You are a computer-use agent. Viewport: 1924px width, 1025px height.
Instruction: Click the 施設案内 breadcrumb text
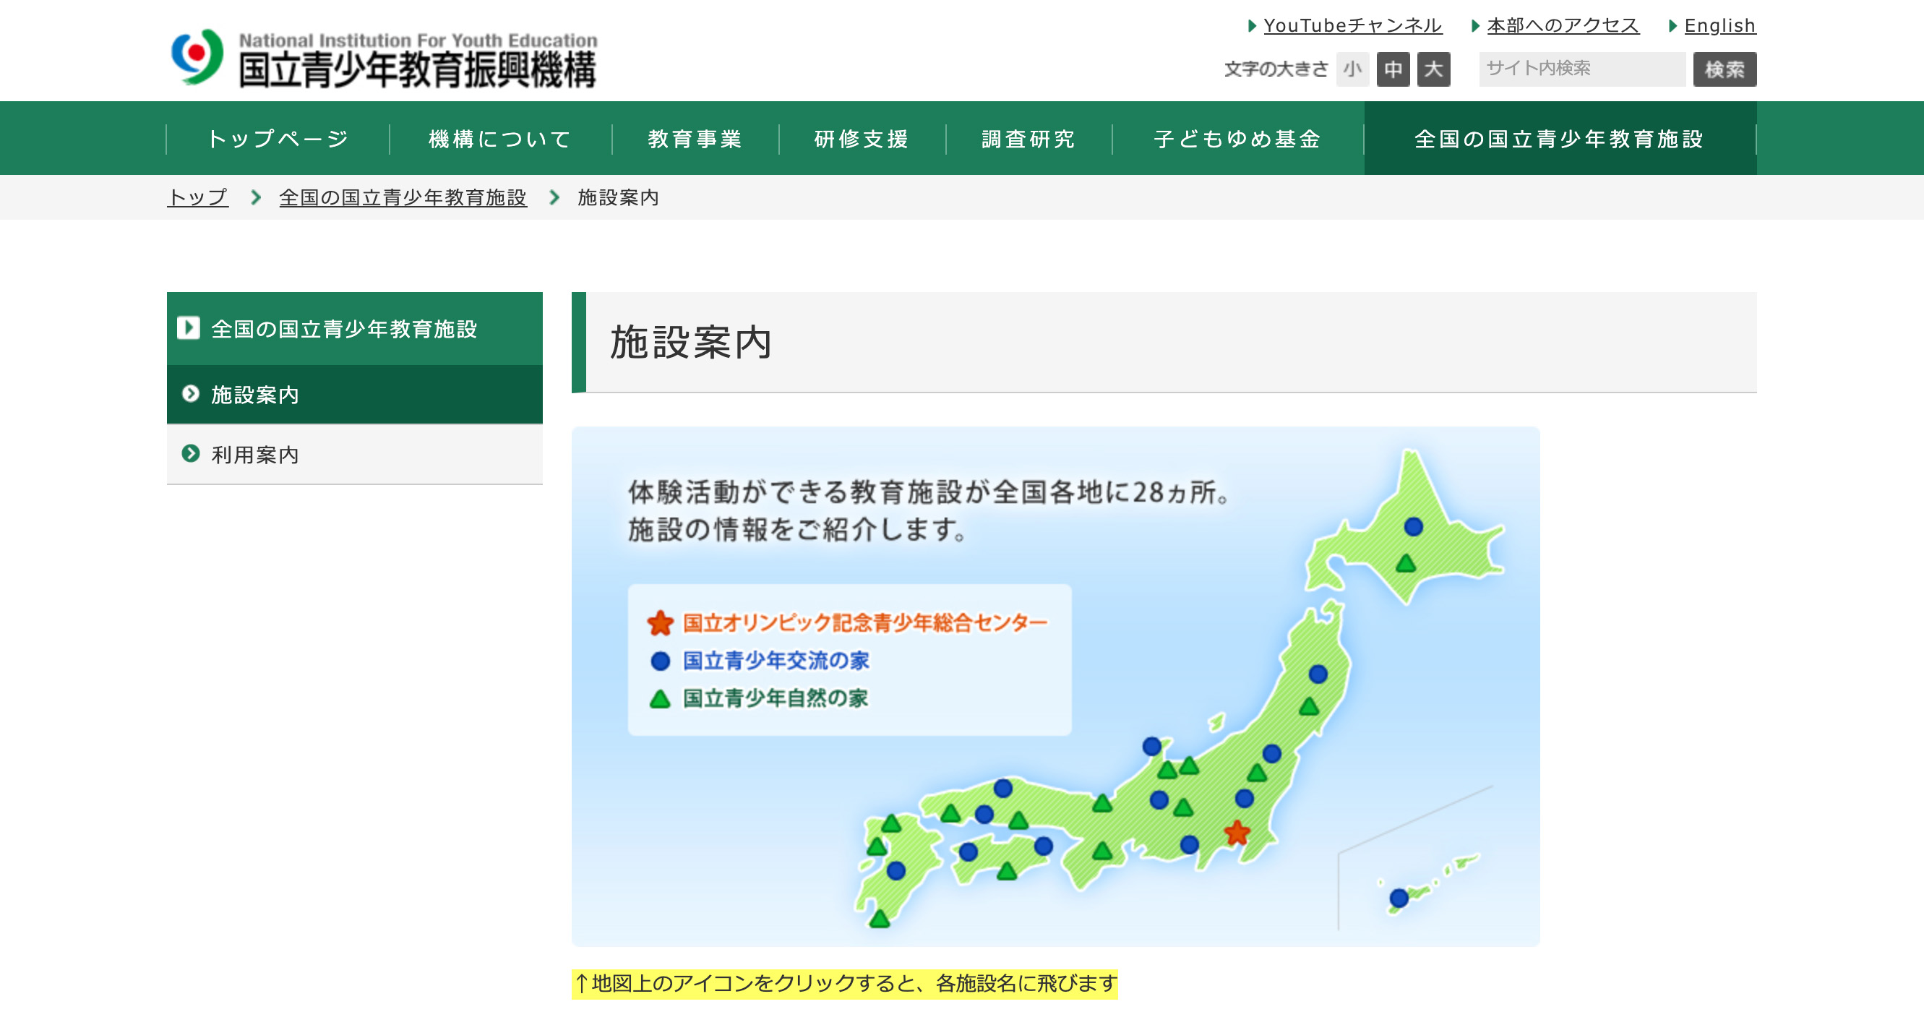coord(618,197)
